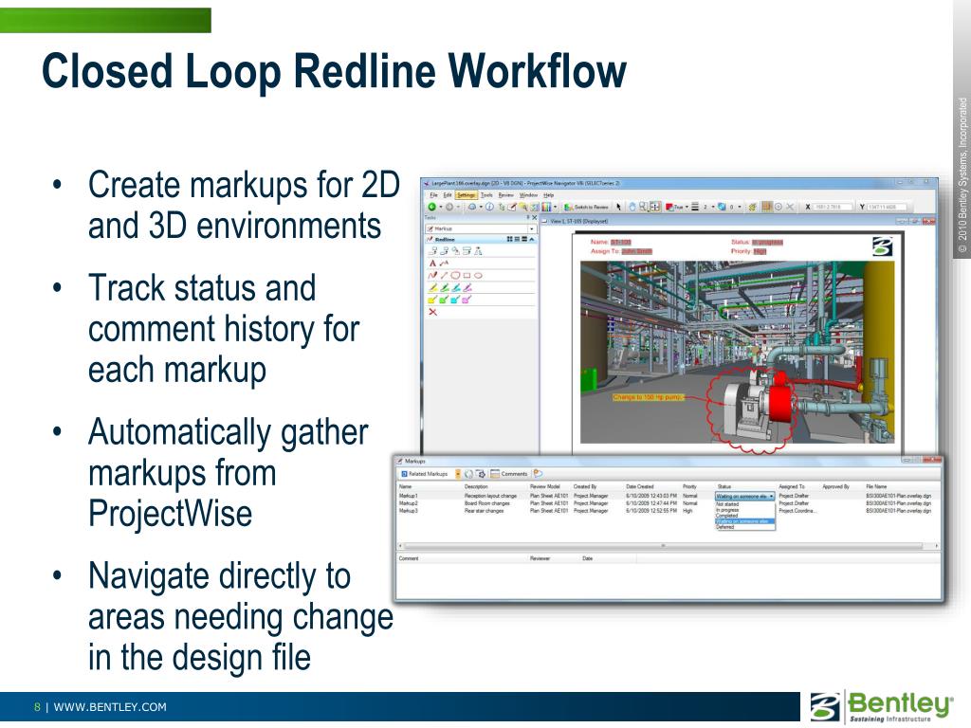Select the Markup2 row
Image resolution: width=971 pixels, height=728 pixels.
[667, 503]
